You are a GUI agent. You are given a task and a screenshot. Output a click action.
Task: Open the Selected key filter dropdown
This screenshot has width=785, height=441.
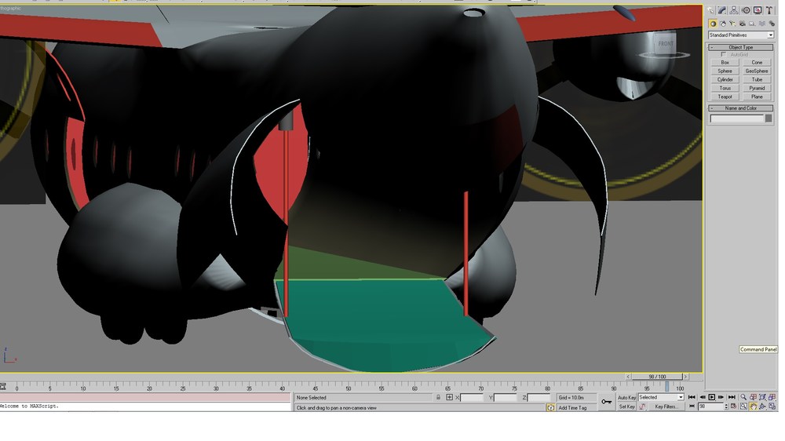click(x=661, y=398)
